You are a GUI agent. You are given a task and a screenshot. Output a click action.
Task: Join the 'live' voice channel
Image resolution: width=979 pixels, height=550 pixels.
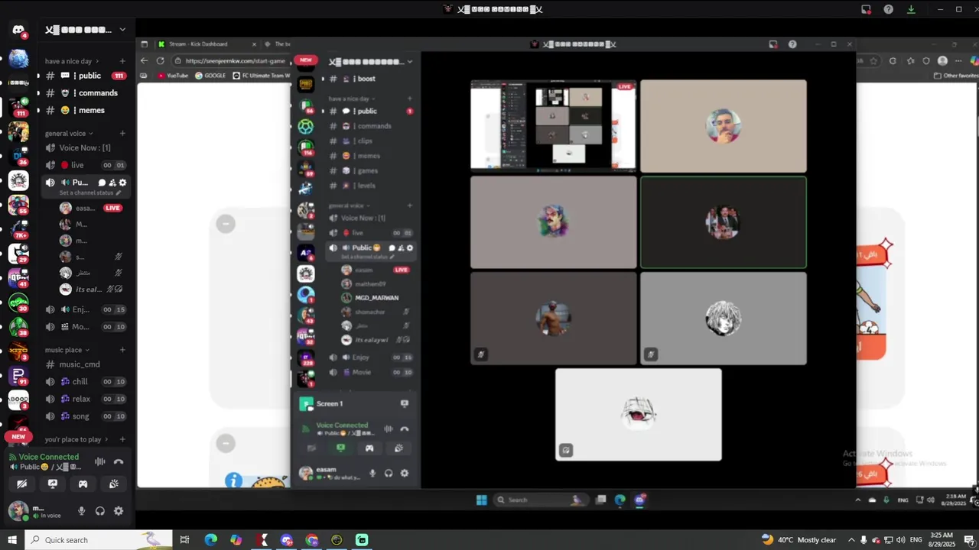pos(84,165)
